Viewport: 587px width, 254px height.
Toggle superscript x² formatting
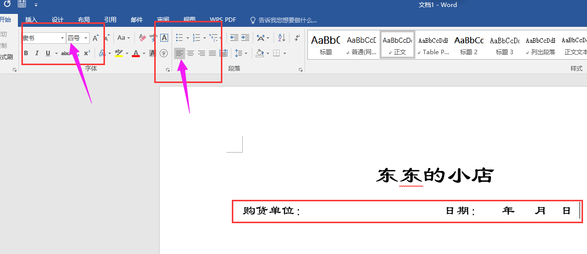[x=87, y=53]
